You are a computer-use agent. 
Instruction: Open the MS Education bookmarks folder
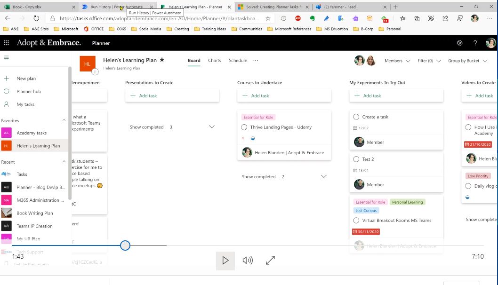(x=332, y=29)
